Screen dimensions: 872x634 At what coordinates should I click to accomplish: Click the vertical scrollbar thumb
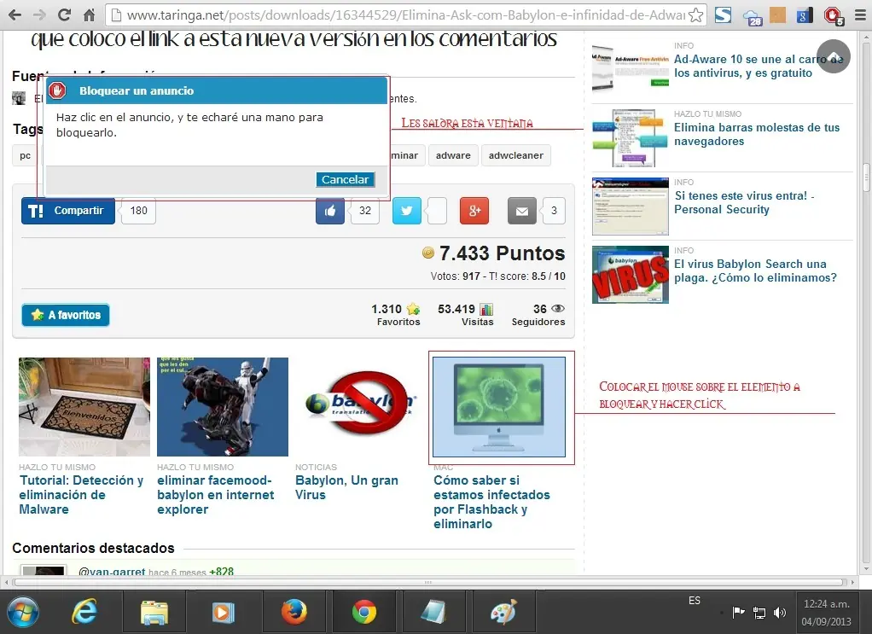point(866,177)
